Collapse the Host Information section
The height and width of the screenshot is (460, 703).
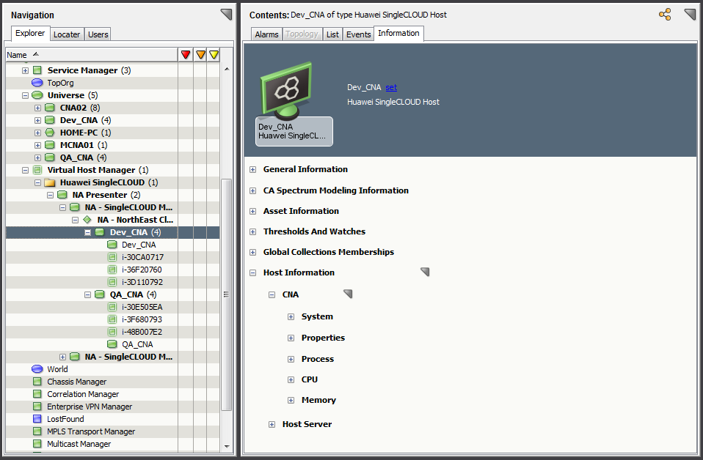[253, 273]
